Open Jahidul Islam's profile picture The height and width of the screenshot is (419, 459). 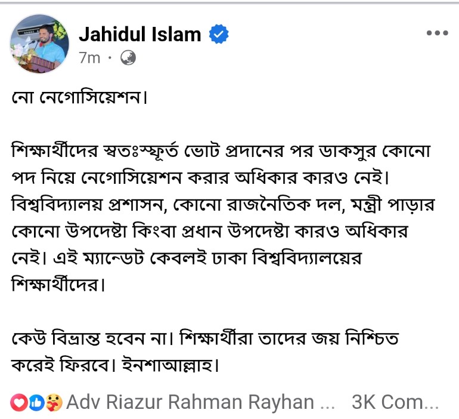coord(40,44)
